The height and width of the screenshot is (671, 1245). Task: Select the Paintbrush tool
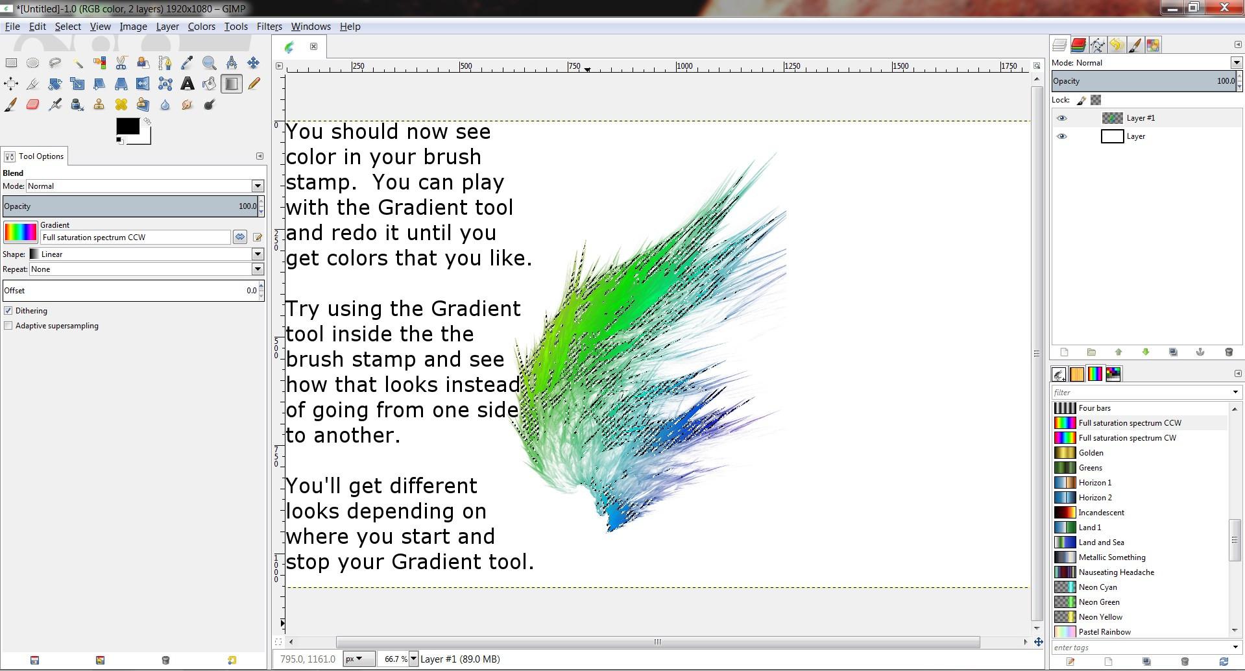click(x=11, y=104)
